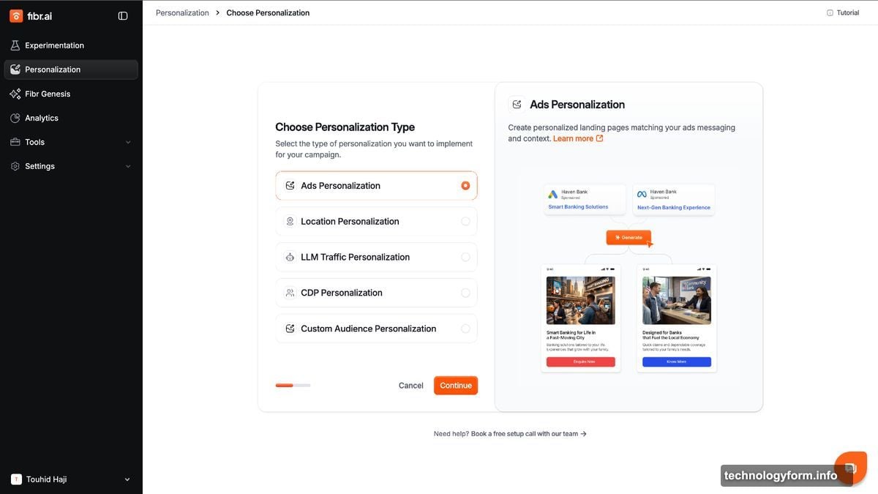Viewport: 878px width, 494px height.
Task: Open Experimentation in the sidebar
Action: tap(71, 45)
